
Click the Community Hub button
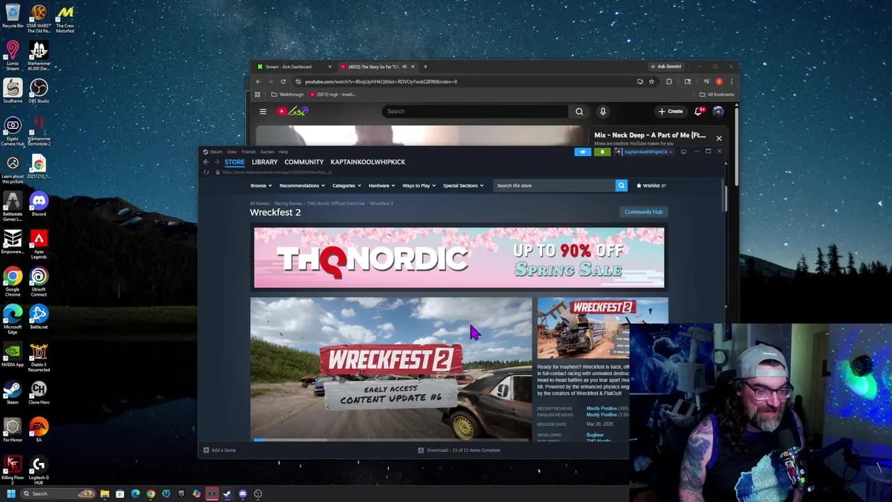[x=643, y=212]
